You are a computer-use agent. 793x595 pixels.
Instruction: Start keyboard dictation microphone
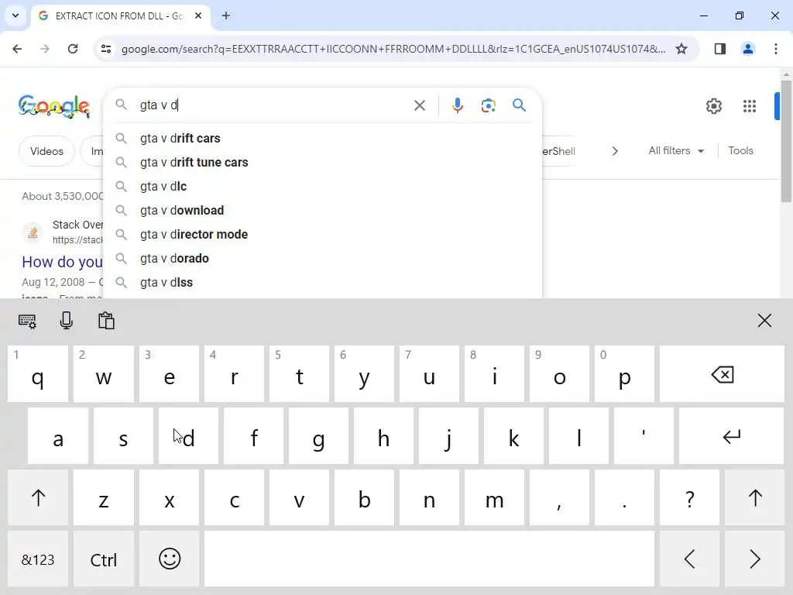pos(67,321)
